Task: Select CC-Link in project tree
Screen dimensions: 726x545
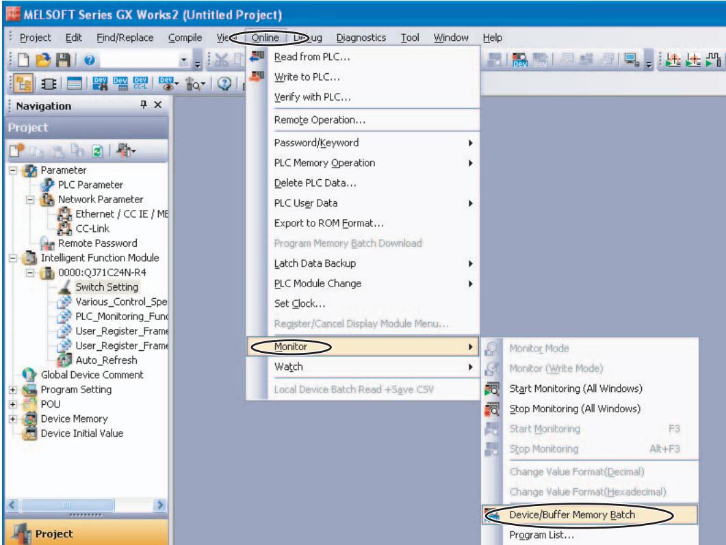Action: 92,228
